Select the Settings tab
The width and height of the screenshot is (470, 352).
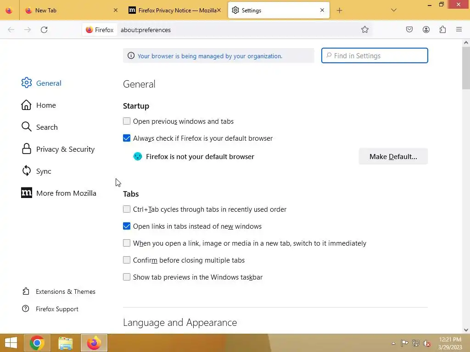(279, 10)
